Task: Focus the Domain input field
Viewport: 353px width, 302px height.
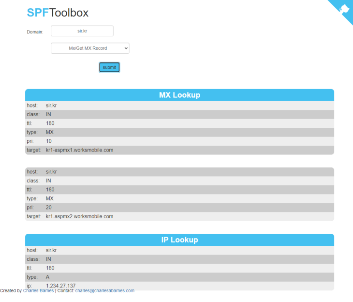Action: pyautogui.click(x=82, y=31)
